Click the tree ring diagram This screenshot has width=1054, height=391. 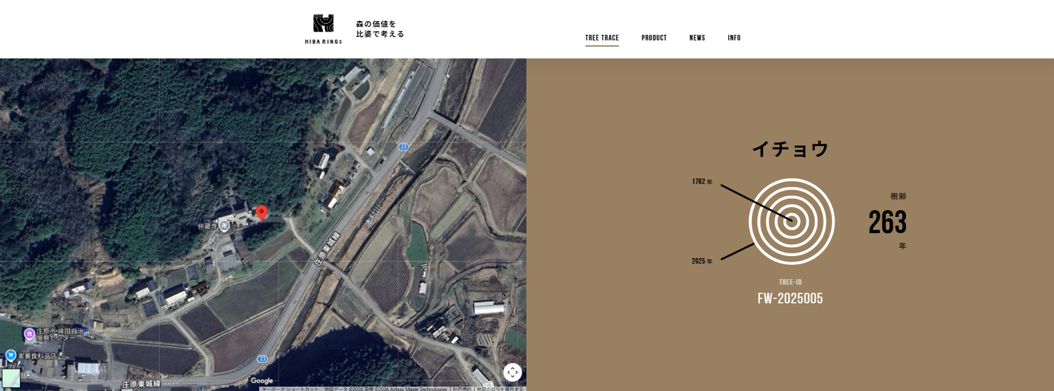[x=791, y=221]
